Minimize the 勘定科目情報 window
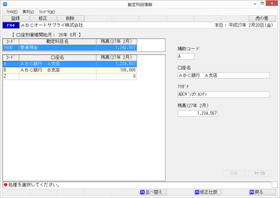The width and height of the screenshot is (280, 198). point(255,4)
